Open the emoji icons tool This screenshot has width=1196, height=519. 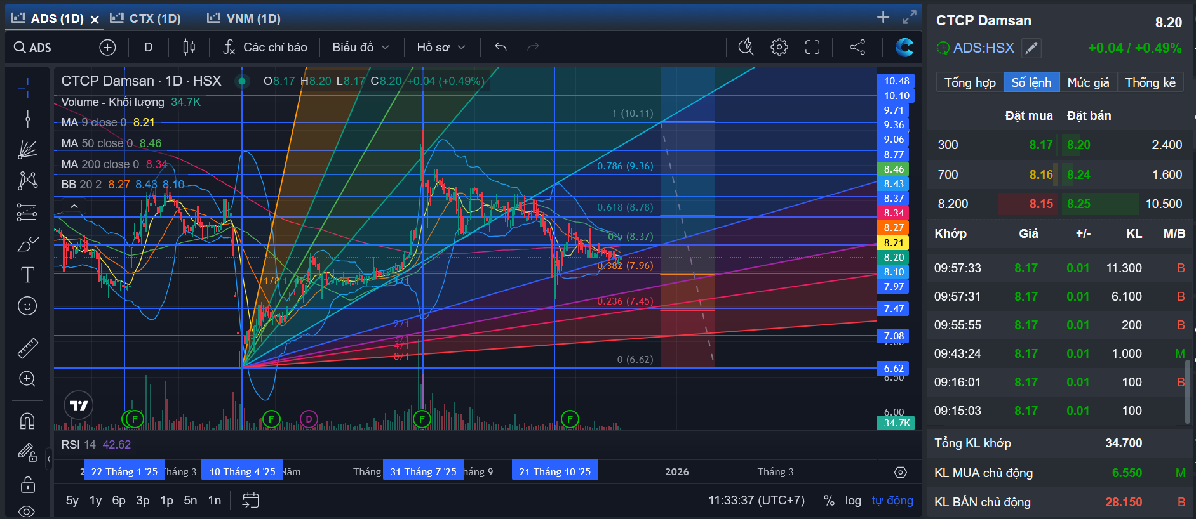(x=27, y=306)
